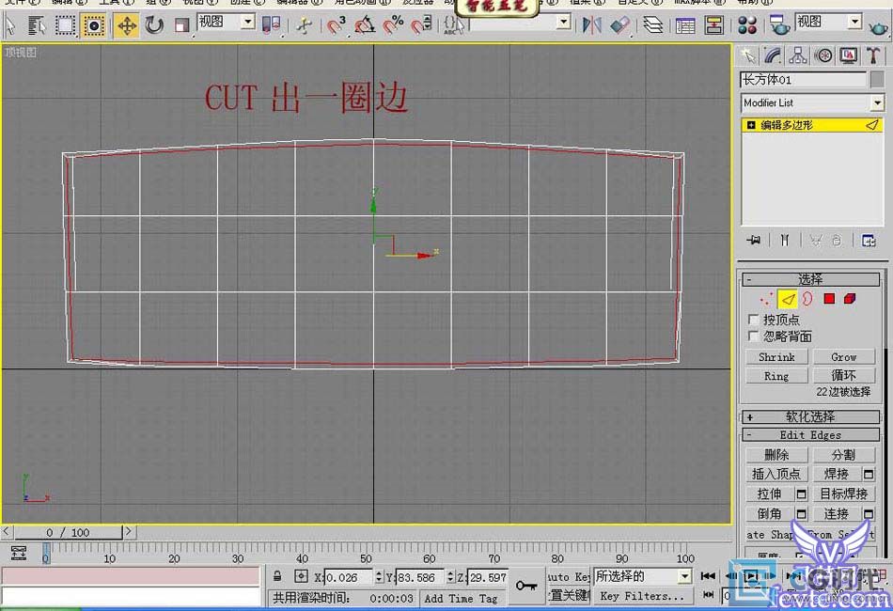The height and width of the screenshot is (611, 893).
Task: Toggle the Window/Crossing selection mode
Action: click(94, 25)
